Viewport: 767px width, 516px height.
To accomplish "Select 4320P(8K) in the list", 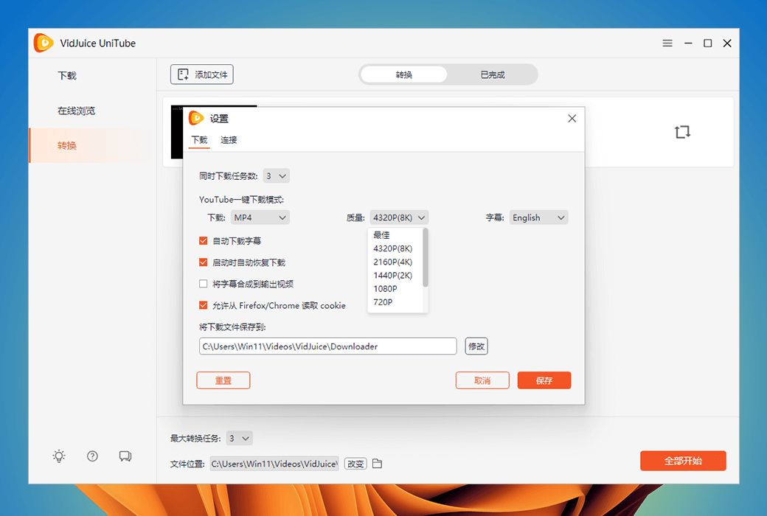I will click(395, 248).
